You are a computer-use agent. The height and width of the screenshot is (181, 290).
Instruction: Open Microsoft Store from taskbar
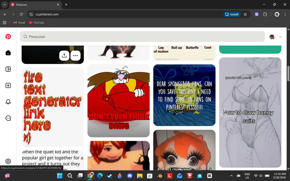tap(150, 176)
